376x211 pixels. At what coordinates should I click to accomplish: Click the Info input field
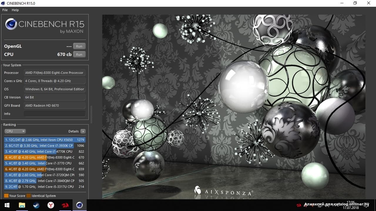55,114
